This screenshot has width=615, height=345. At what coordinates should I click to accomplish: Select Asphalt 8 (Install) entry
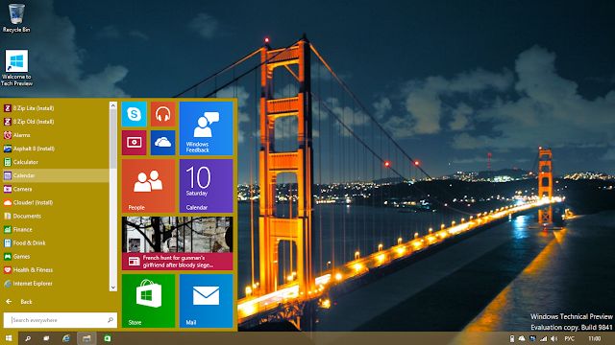pyautogui.click(x=55, y=149)
